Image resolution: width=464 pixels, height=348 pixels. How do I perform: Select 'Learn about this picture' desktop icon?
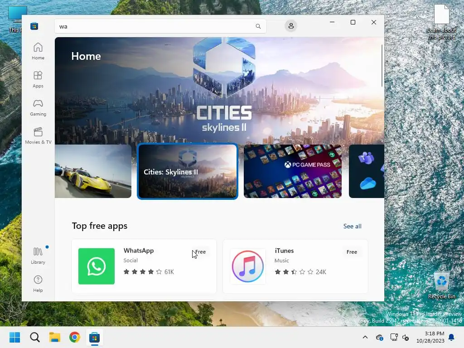coord(441,22)
